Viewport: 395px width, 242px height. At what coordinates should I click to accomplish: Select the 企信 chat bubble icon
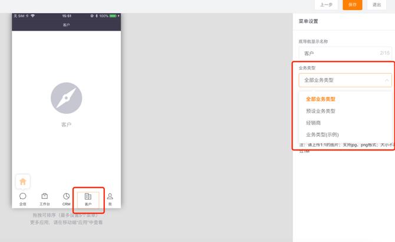click(x=22, y=197)
